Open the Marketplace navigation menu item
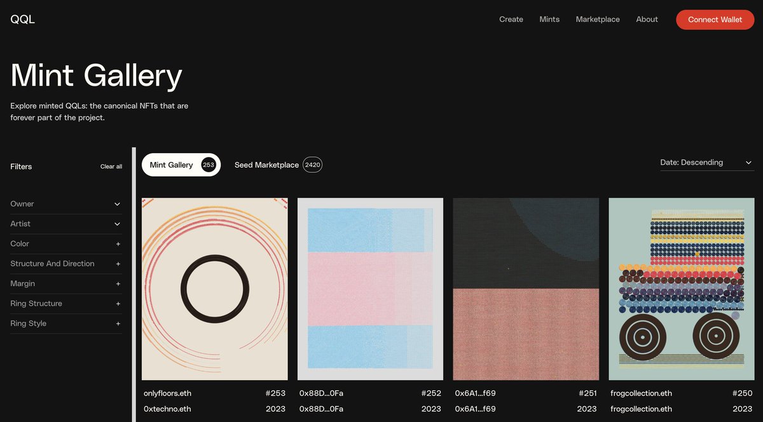This screenshot has width=763, height=422. (x=598, y=19)
